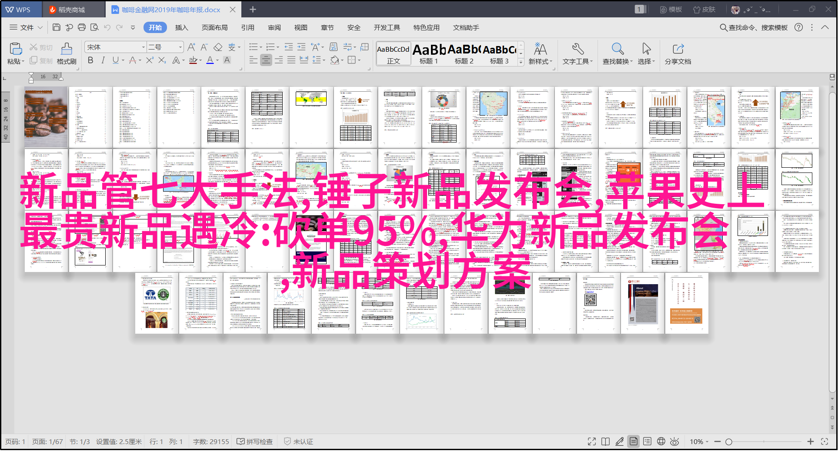Screen dimensions: 838x451
Task: Apply 正文 style
Action: pyautogui.click(x=394, y=53)
